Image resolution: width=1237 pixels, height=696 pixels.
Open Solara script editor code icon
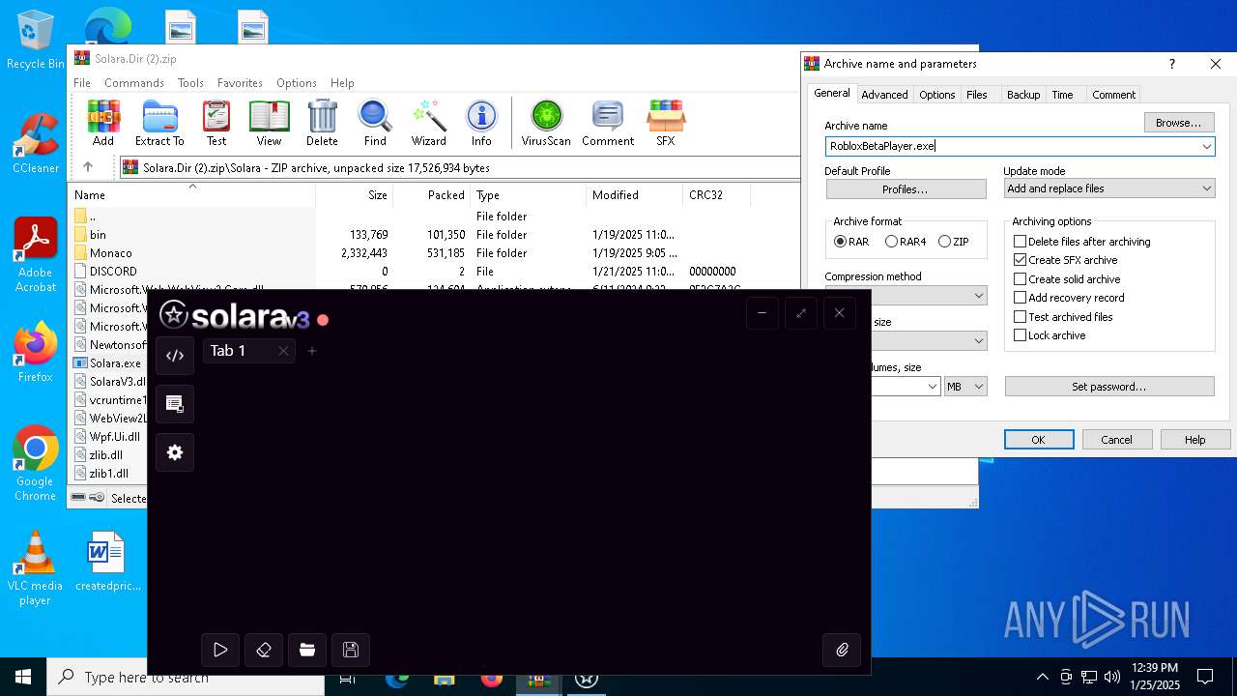pos(175,356)
